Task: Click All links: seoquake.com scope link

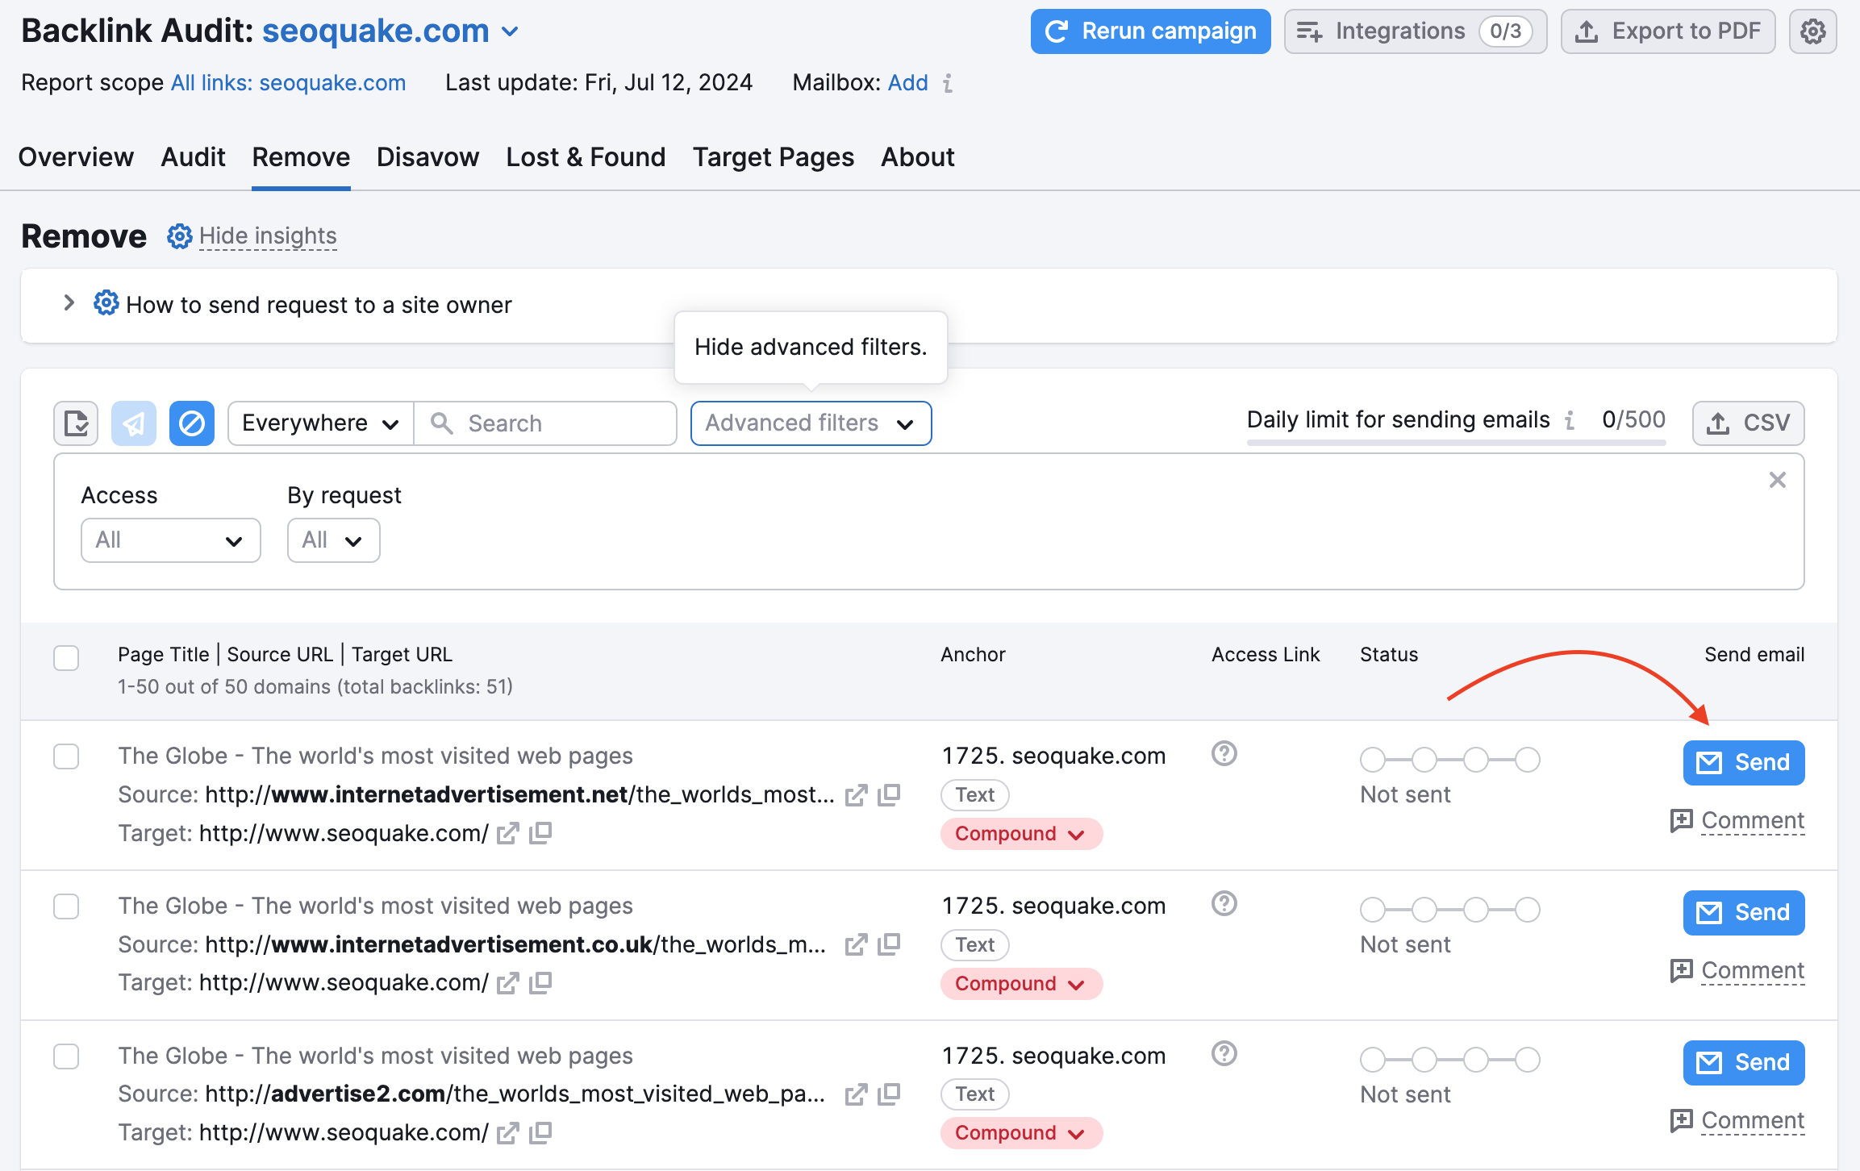Action: [x=288, y=83]
